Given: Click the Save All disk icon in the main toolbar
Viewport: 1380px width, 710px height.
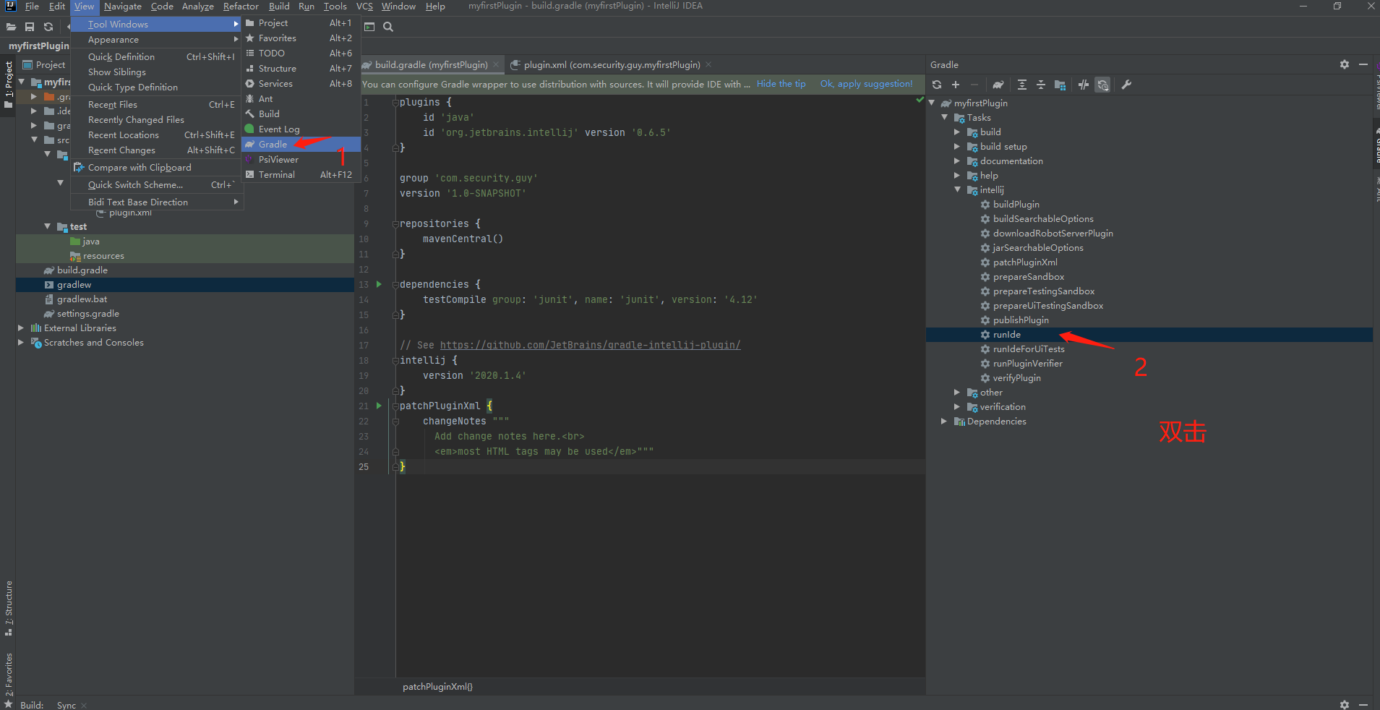Looking at the screenshot, I should [x=30, y=27].
